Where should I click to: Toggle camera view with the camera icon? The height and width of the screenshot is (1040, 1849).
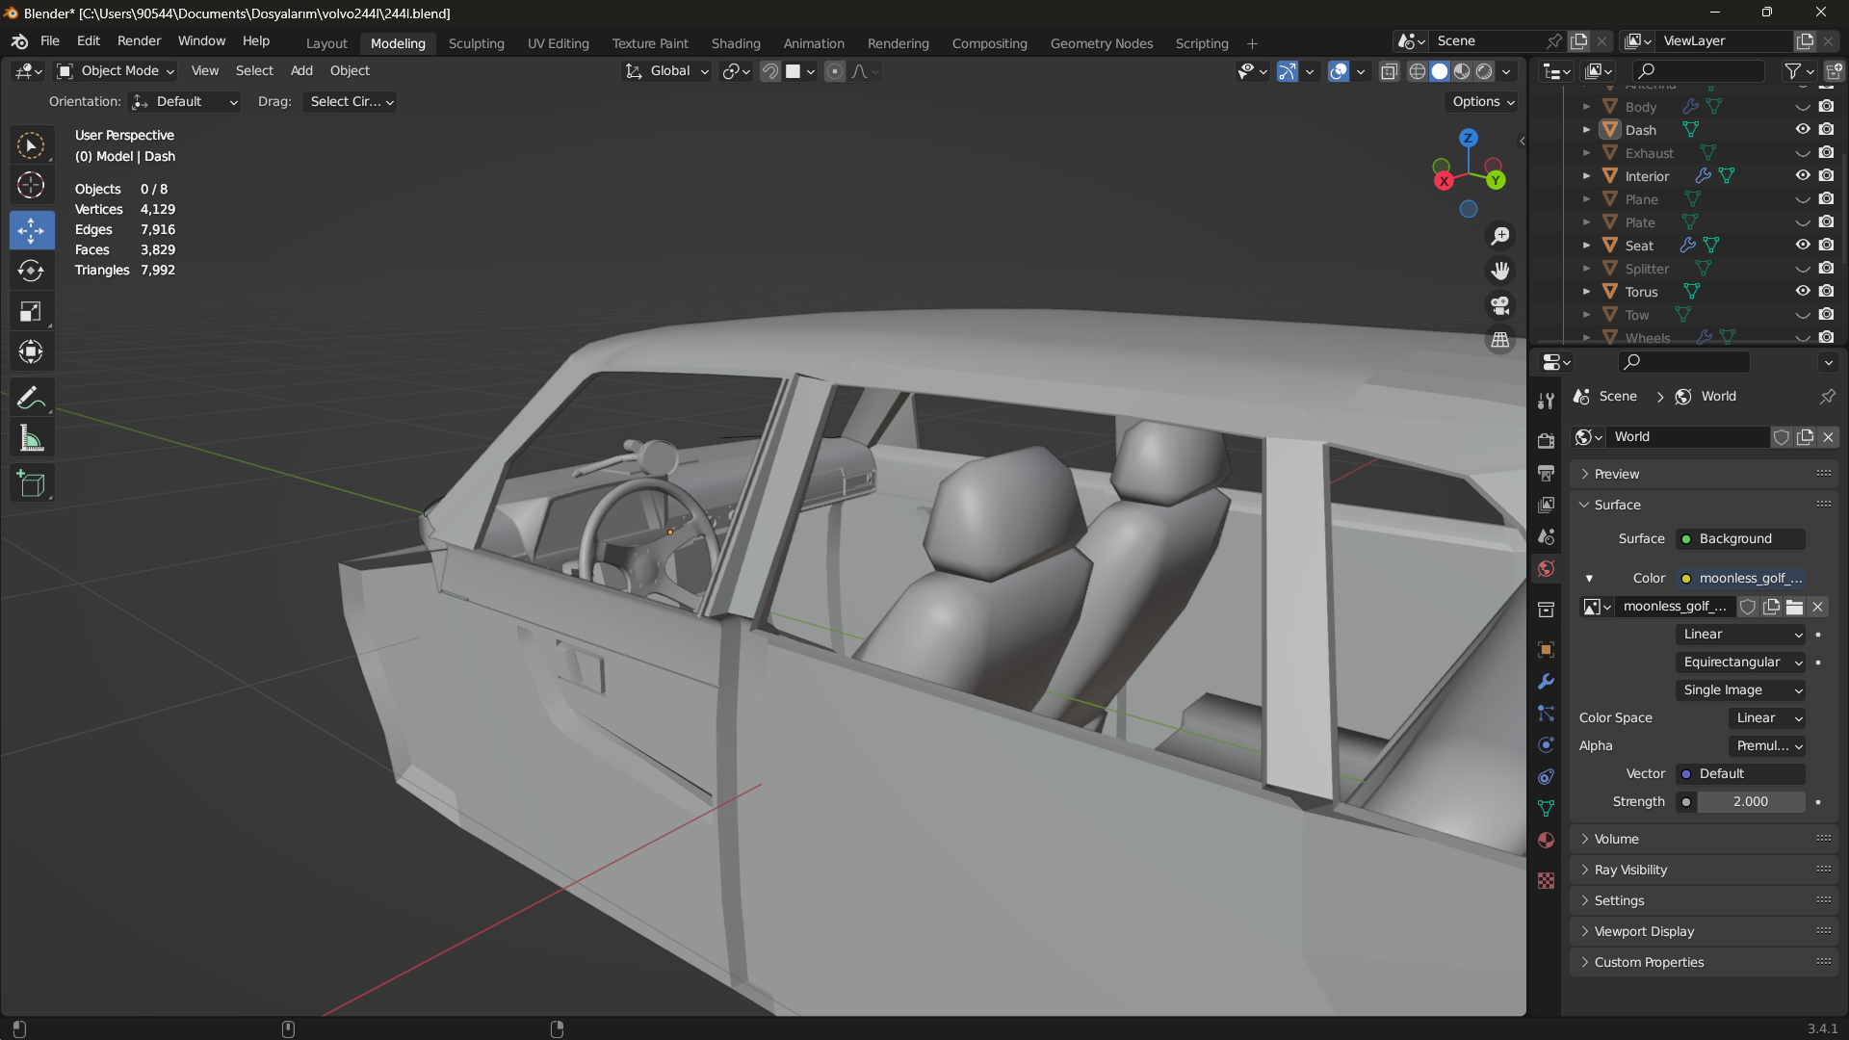(1500, 306)
